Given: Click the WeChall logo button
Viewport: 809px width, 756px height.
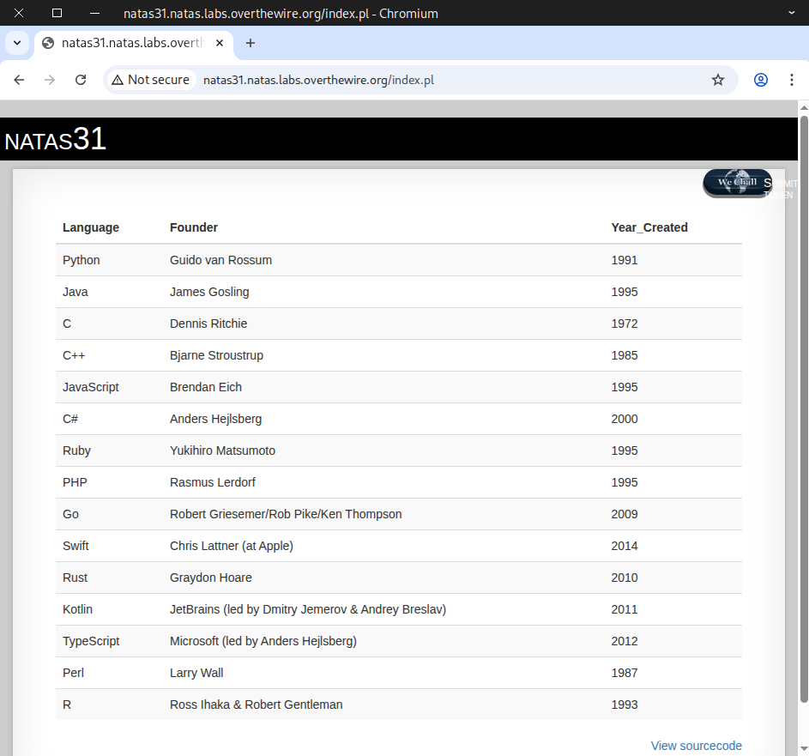Looking at the screenshot, I should [x=737, y=183].
